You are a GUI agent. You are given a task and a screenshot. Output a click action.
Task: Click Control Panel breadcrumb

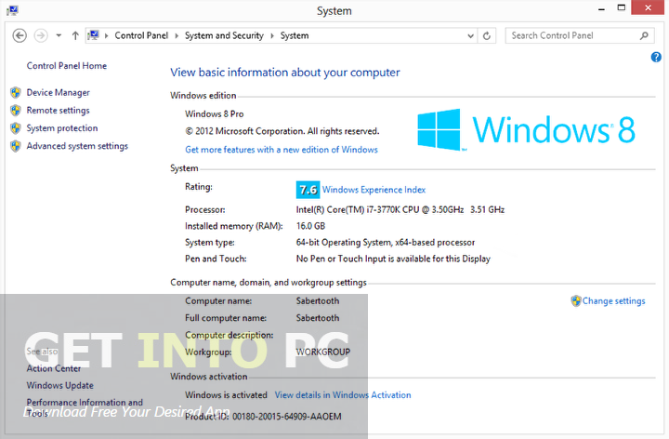pyautogui.click(x=141, y=35)
